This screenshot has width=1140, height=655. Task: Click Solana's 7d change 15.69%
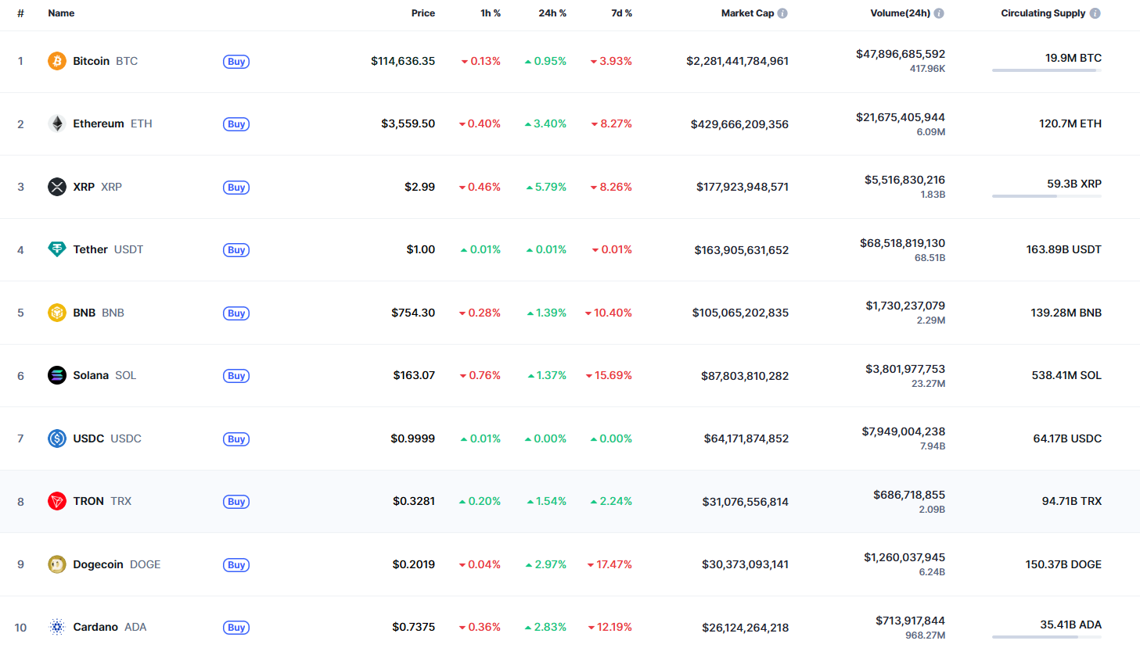(609, 375)
